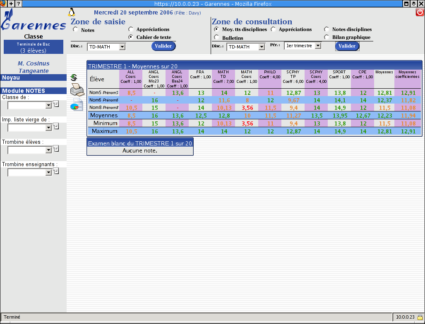Select the Notes radio in Zone de saisie
425x324 pixels.
pyautogui.click(x=75, y=30)
